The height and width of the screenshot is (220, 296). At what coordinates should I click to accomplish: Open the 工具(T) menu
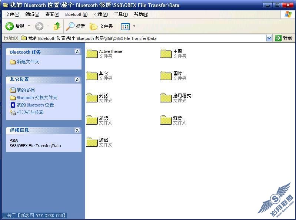121,14
